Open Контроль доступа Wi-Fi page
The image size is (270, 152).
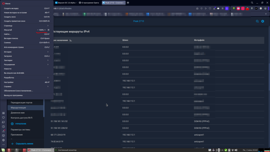pyautogui.click(x=22, y=118)
